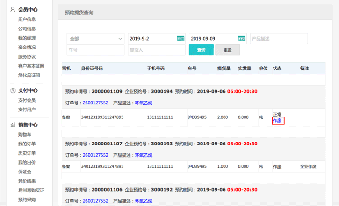Open 我的订单 in sidebar

pos(27,144)
